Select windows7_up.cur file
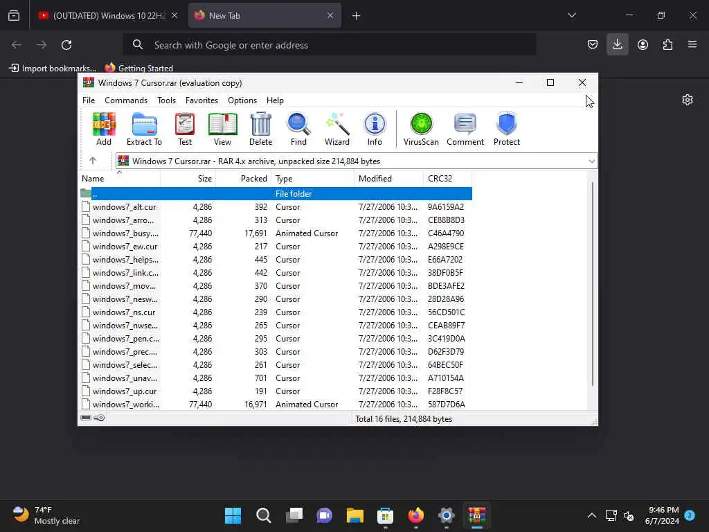The height and width of the screenshot is (532, 709). 276,391
